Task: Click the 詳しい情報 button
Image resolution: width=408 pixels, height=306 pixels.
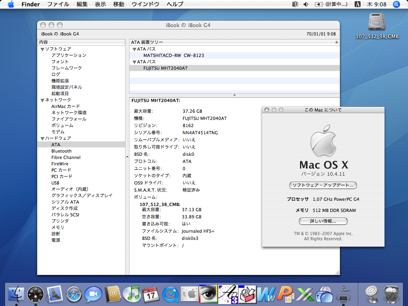Action: [323, 221]
